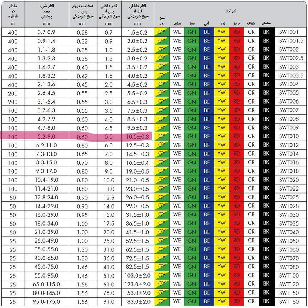Select the SWT025 product code
The height and width of the screenshot is (308, 308).
pyautogui.click(x=289, y=197)
